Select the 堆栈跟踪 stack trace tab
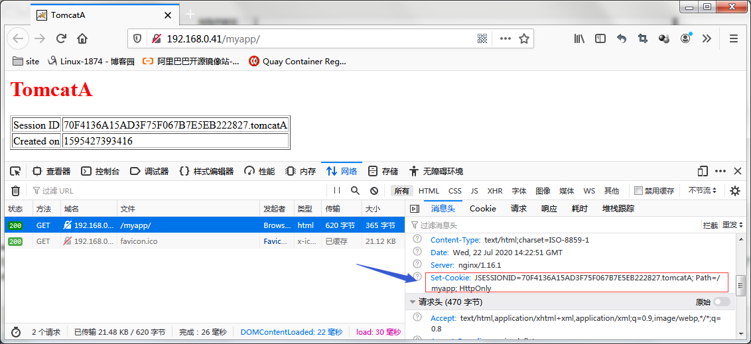The width and height of the screenshot is (751, 344). (618, 209)
